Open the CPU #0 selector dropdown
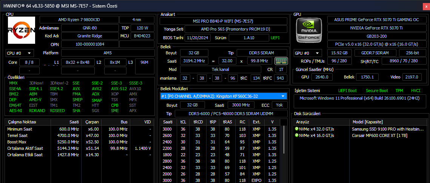This screenshot has width=430, height=183. [20, 53]
